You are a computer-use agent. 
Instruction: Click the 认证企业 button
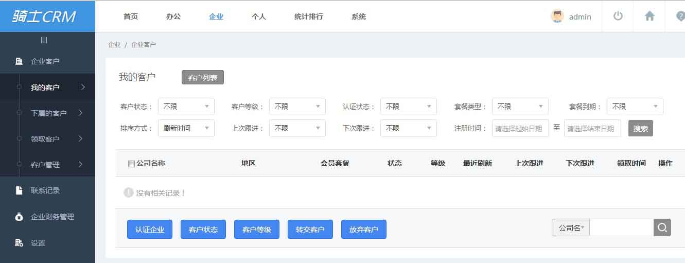pos(150,230)
